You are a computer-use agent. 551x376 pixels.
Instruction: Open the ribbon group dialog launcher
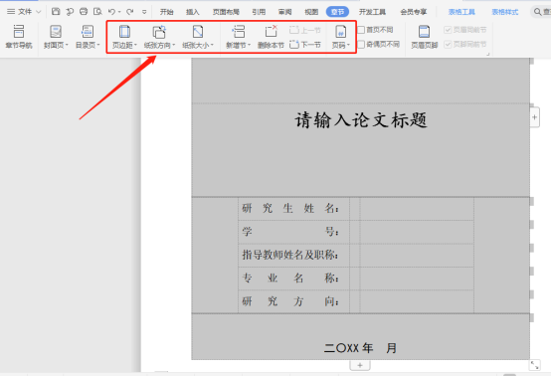pyautogui.click(x=487, y=54)
